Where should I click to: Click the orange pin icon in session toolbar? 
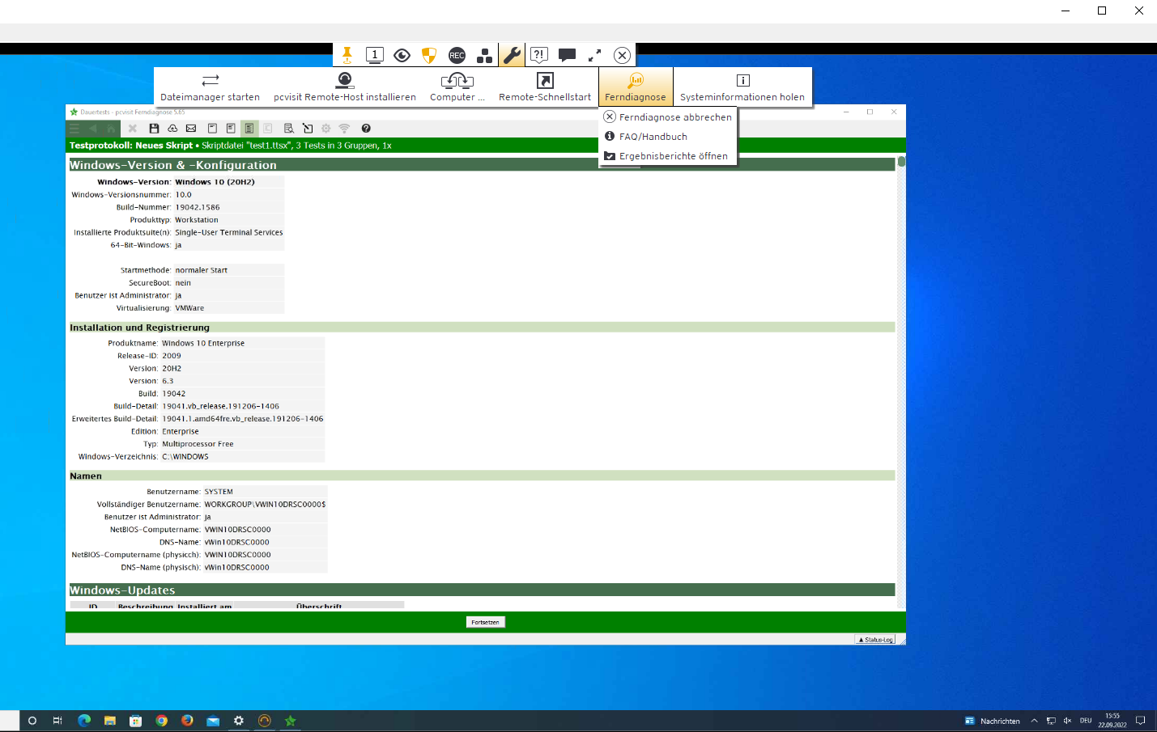(x=347, y=55)
